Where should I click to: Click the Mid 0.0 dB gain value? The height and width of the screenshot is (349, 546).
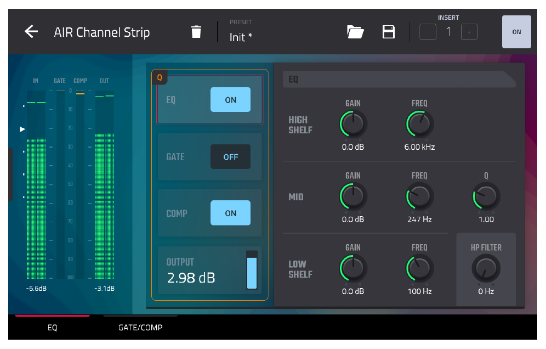tap(353, 219)
